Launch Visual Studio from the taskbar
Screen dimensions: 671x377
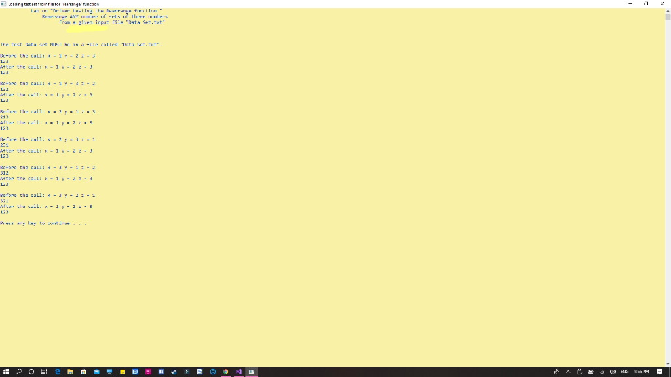point(240,372)
